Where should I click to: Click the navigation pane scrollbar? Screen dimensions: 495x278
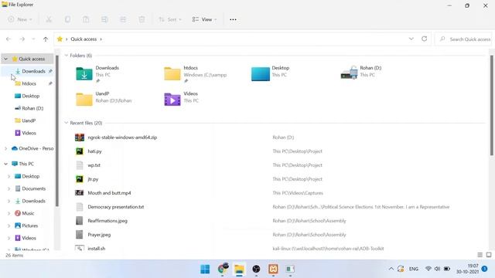pos(56,131)
